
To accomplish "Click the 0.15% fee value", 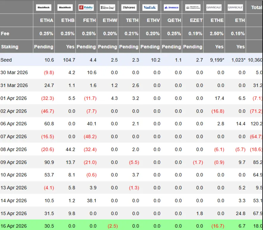I will pyautogui.click(x=238, y=34).
